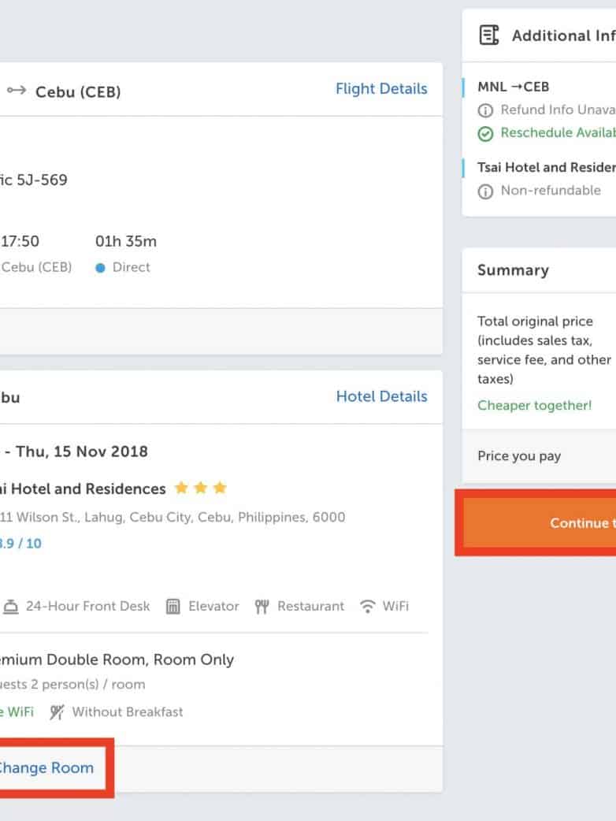Open Hotel Details link
The image size is (616, 821).
[381, 396]
